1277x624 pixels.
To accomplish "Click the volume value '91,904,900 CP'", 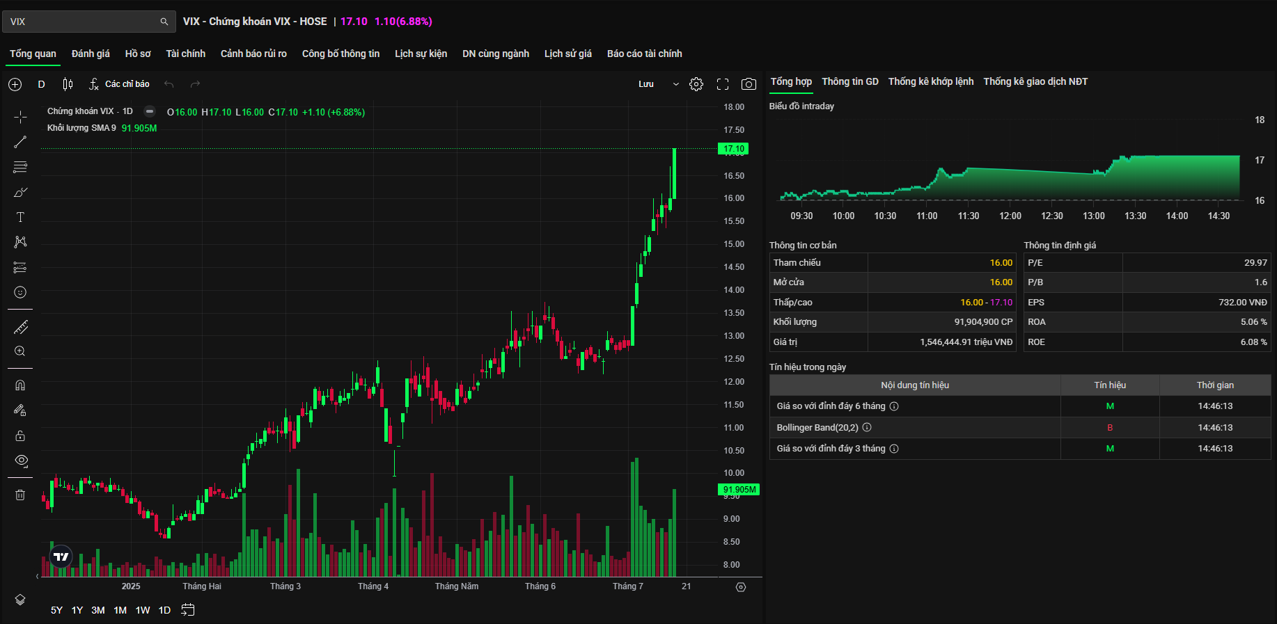I will click(x=983, y=322).
